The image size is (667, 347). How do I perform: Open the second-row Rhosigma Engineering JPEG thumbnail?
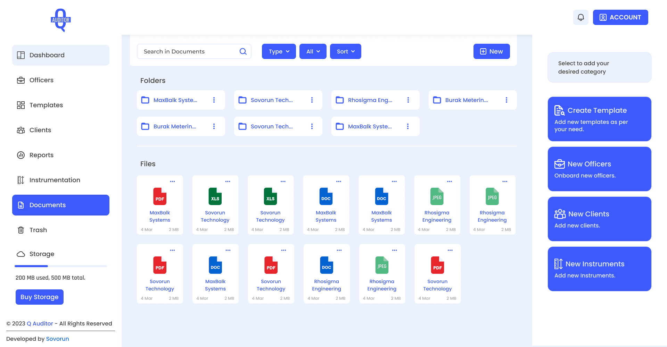pos(382,265)
